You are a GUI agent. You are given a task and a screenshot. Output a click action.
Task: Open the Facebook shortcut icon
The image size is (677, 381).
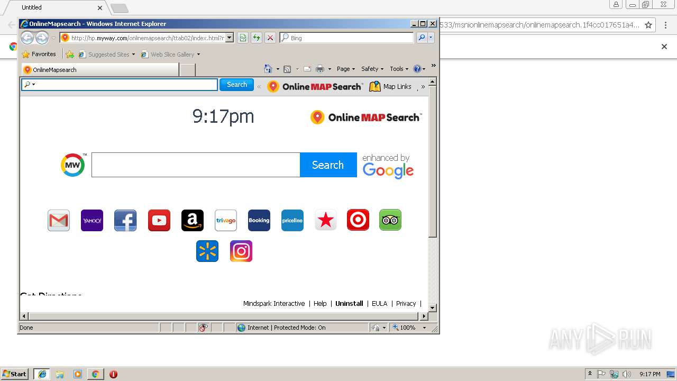(125, 220)
